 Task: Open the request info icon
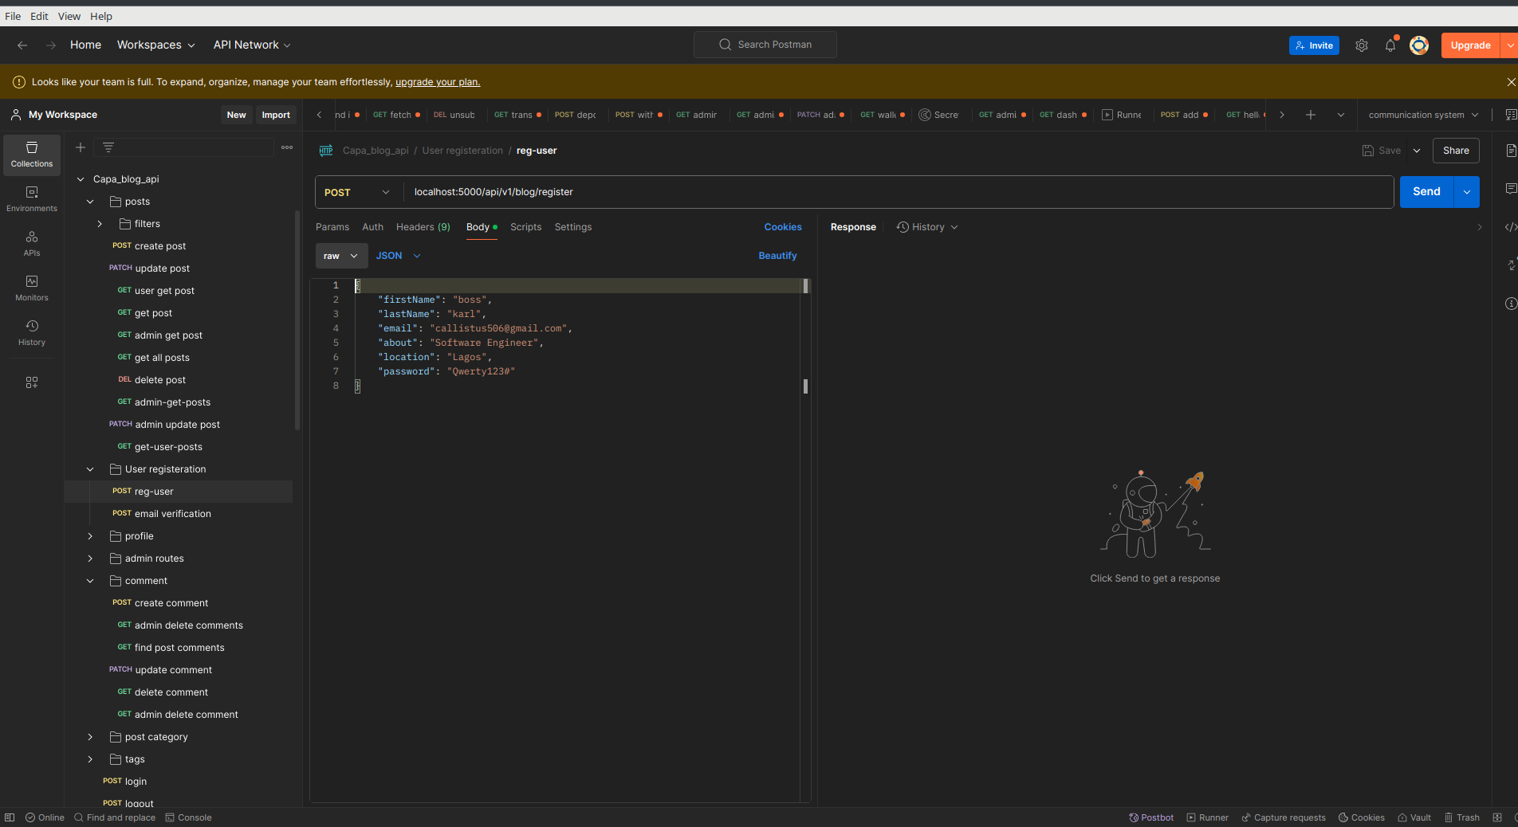coord(1510,304)
